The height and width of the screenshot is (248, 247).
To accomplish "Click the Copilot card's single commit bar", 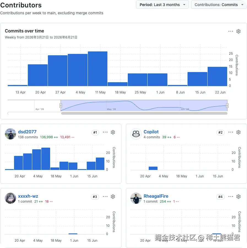I will tap(153, 168).
